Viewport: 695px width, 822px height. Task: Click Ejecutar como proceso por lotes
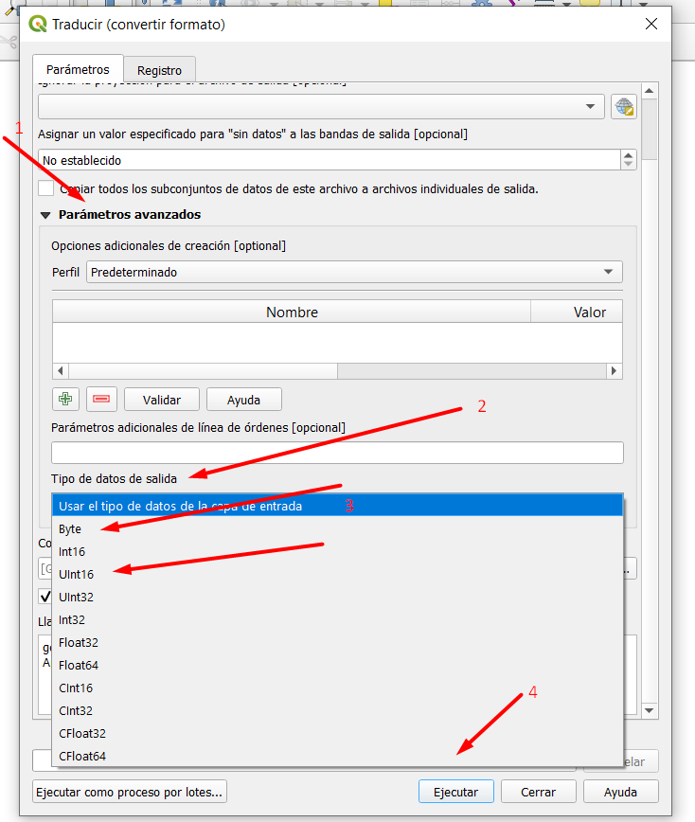130,792
